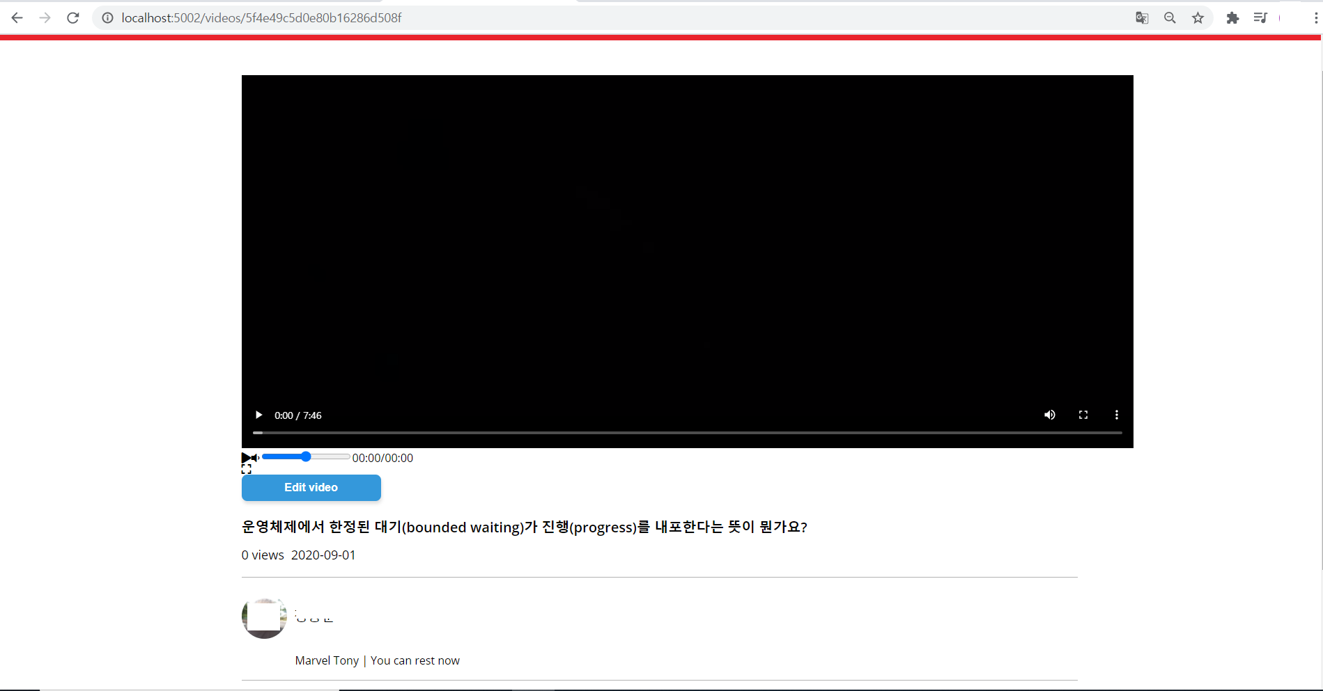This screenshot has width=1323, height=691.
Task: View site information icon in address bar
Action: (108, 18)
